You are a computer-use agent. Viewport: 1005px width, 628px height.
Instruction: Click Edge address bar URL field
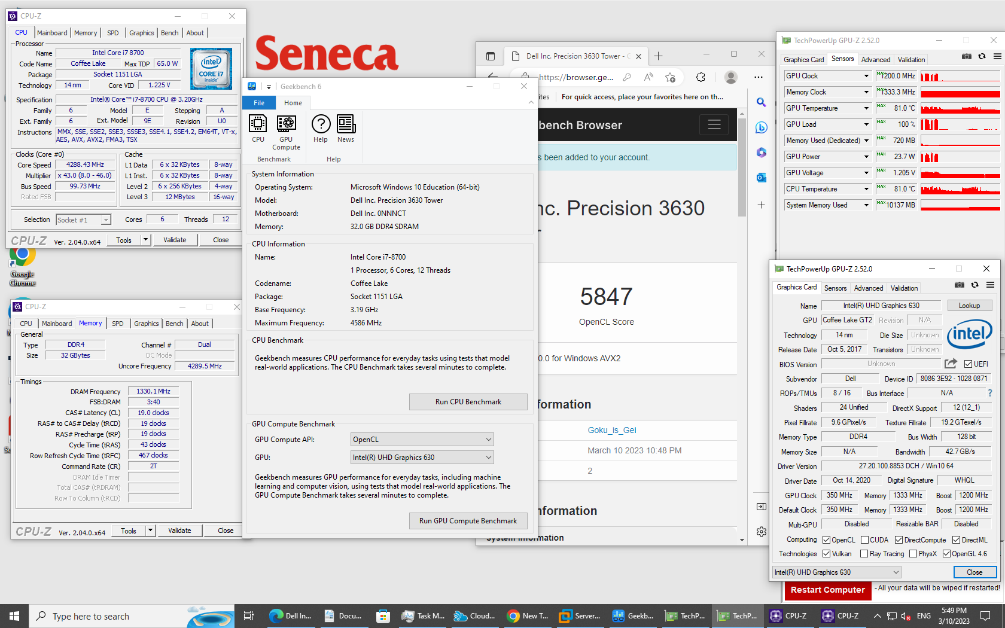575,77
